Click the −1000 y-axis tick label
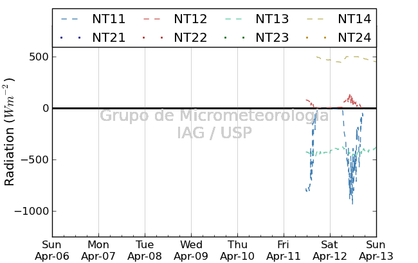 click(32, 211)
